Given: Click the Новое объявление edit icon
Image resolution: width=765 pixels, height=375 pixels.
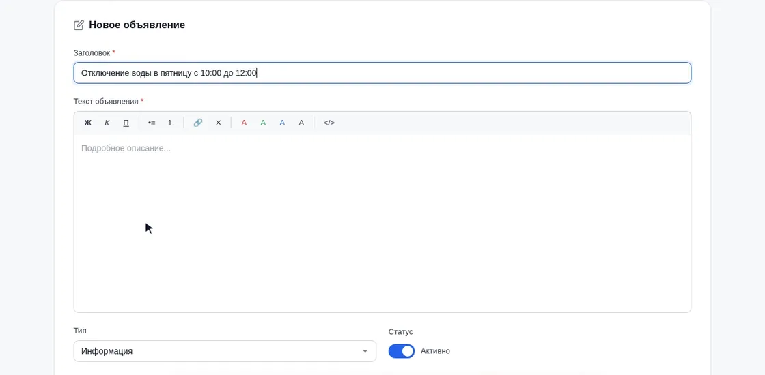Looking at the screenshot, I should tap(79, 25).
